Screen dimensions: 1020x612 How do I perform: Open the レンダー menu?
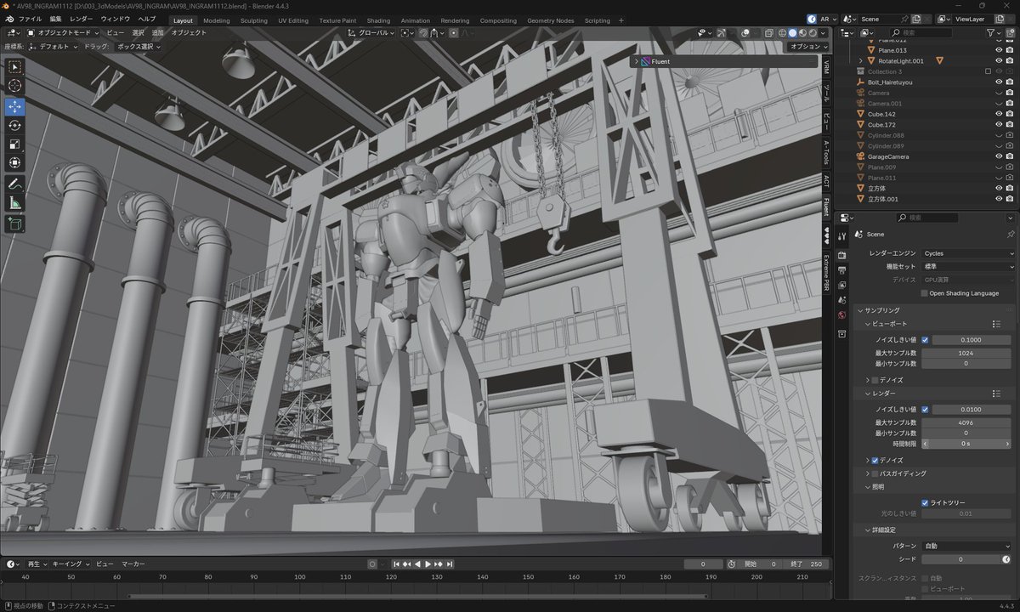click(x=82, y=19)
